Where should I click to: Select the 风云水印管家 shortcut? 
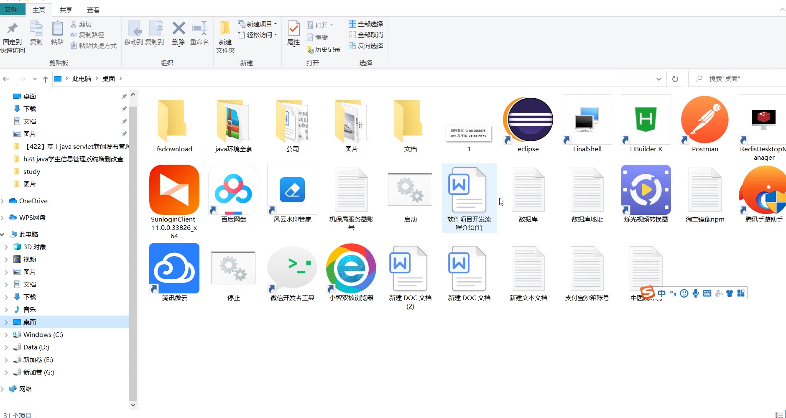coord(292,190)
